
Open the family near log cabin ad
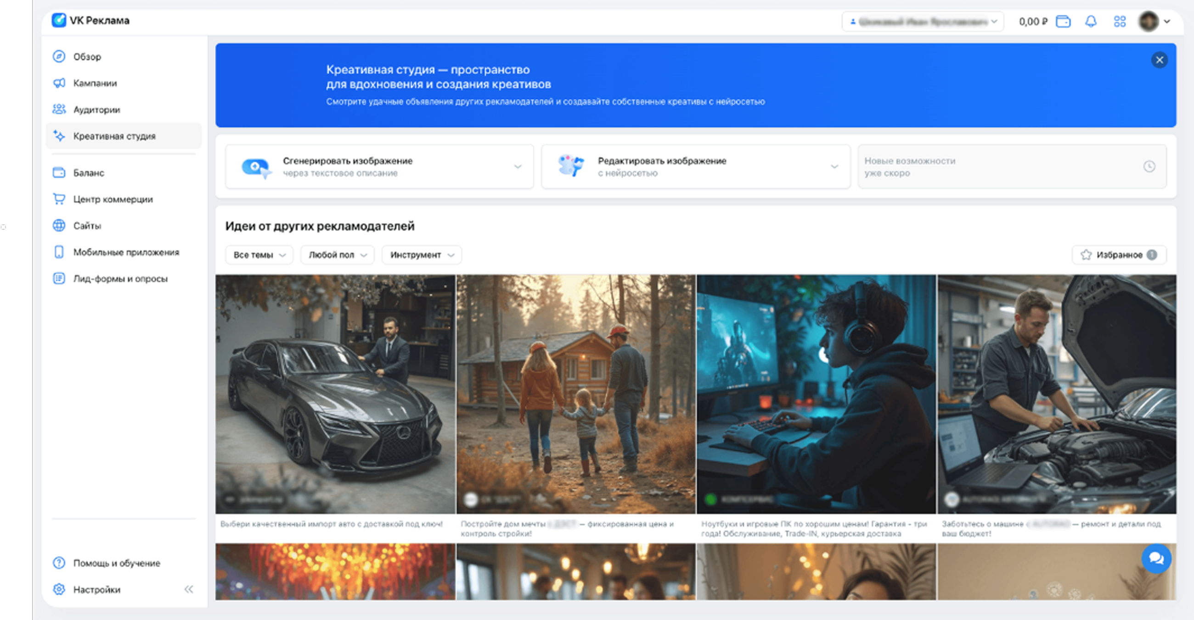[x=576, y=394]
